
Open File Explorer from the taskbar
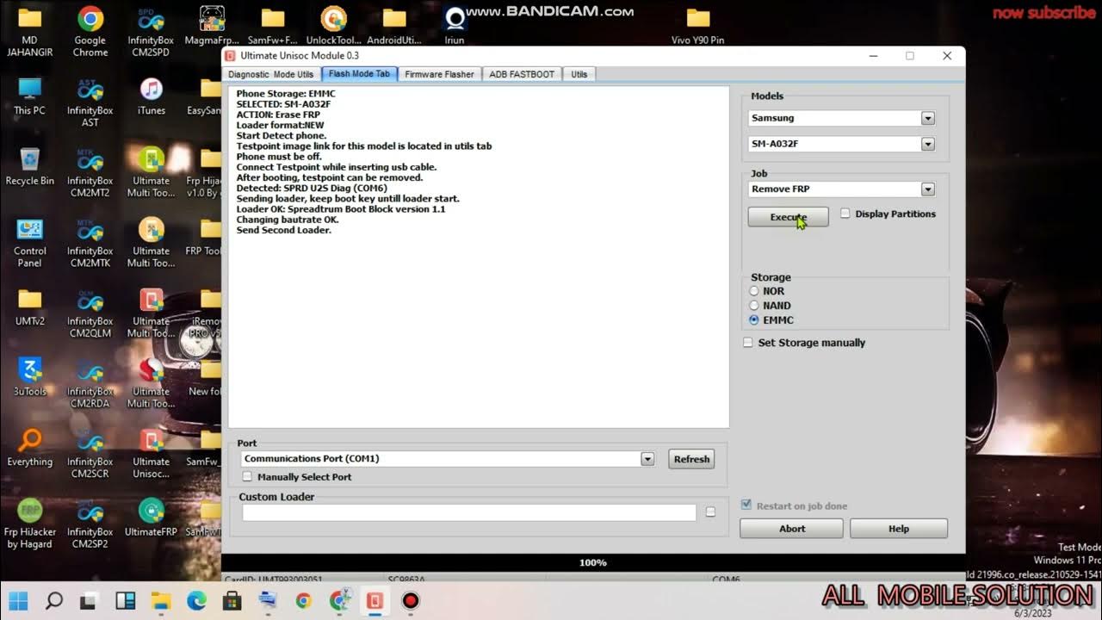tap(161, 600)
